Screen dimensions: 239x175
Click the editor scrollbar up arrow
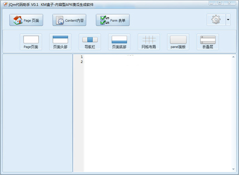[233, 57]
